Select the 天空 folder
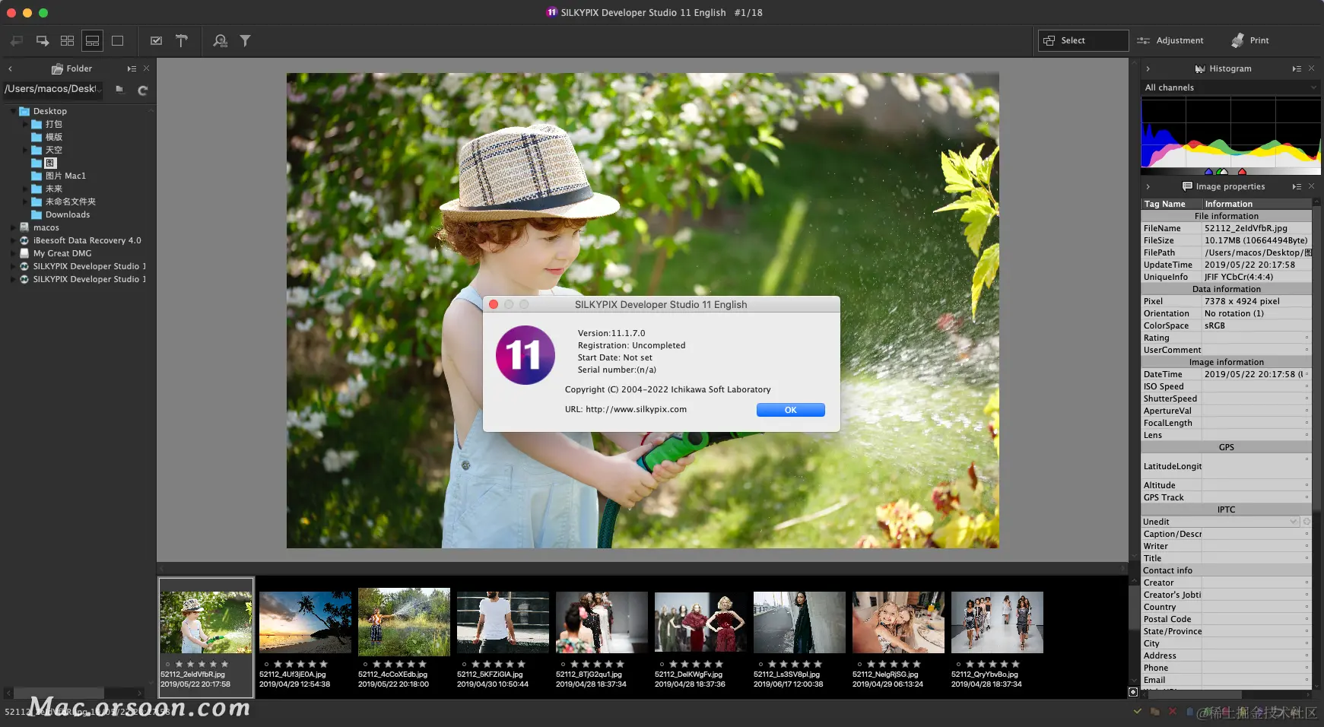The image size is (1324, 727). pyautogui.click(x=54, y=150)
